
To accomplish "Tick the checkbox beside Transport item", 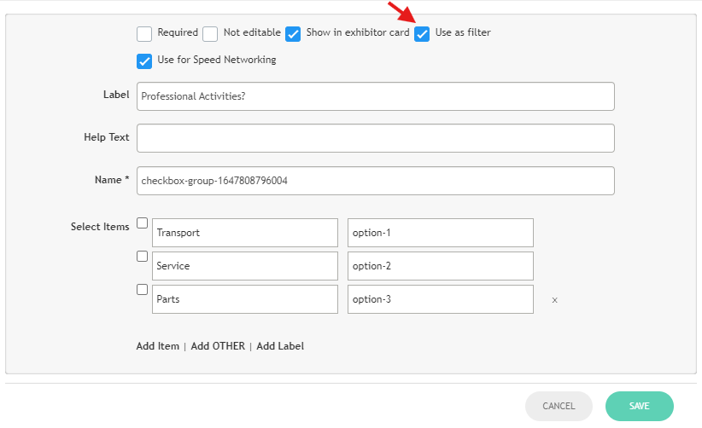I will click(x=142, y=223).
